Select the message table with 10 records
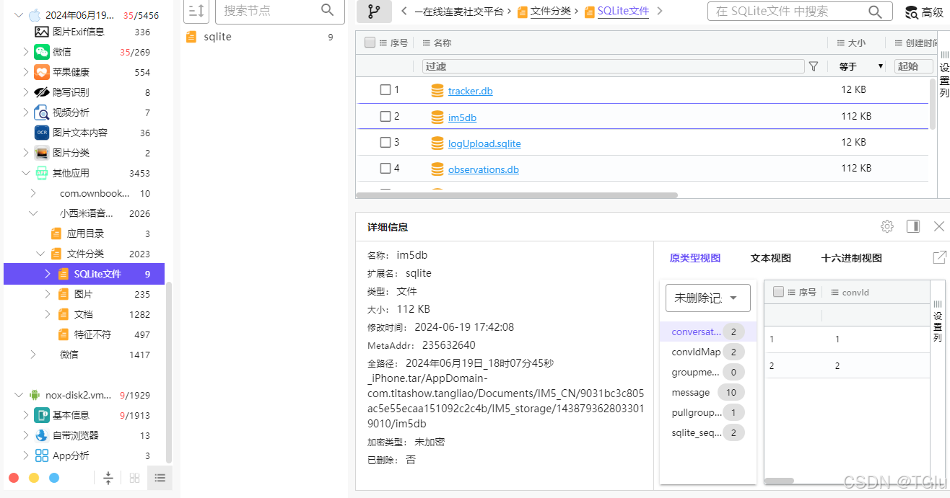Viewport: 950px width, 498px height. coord(707,392)
